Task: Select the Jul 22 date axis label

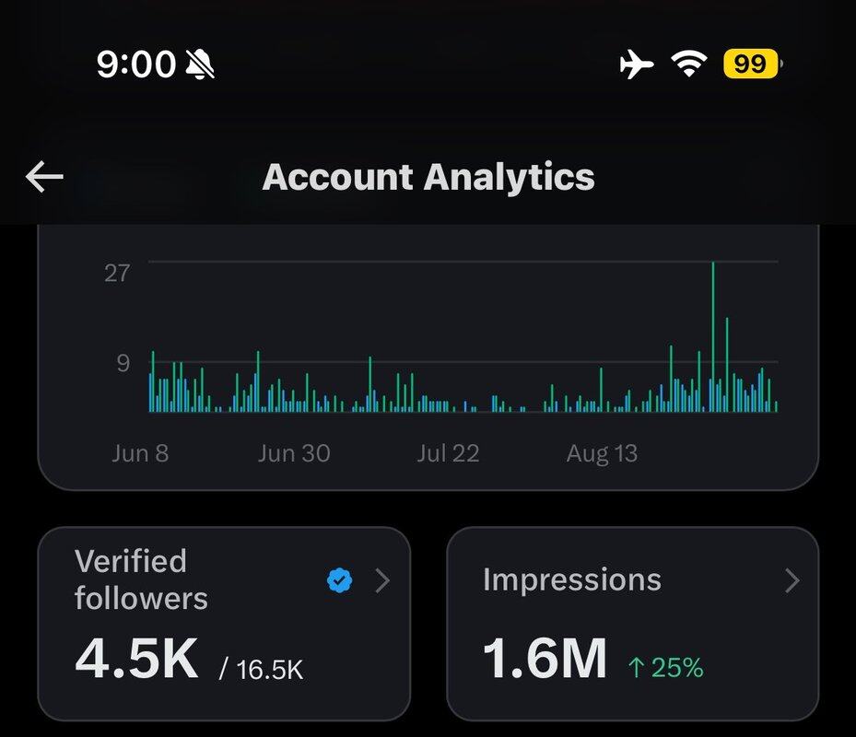Action: (x=448, y=453)
